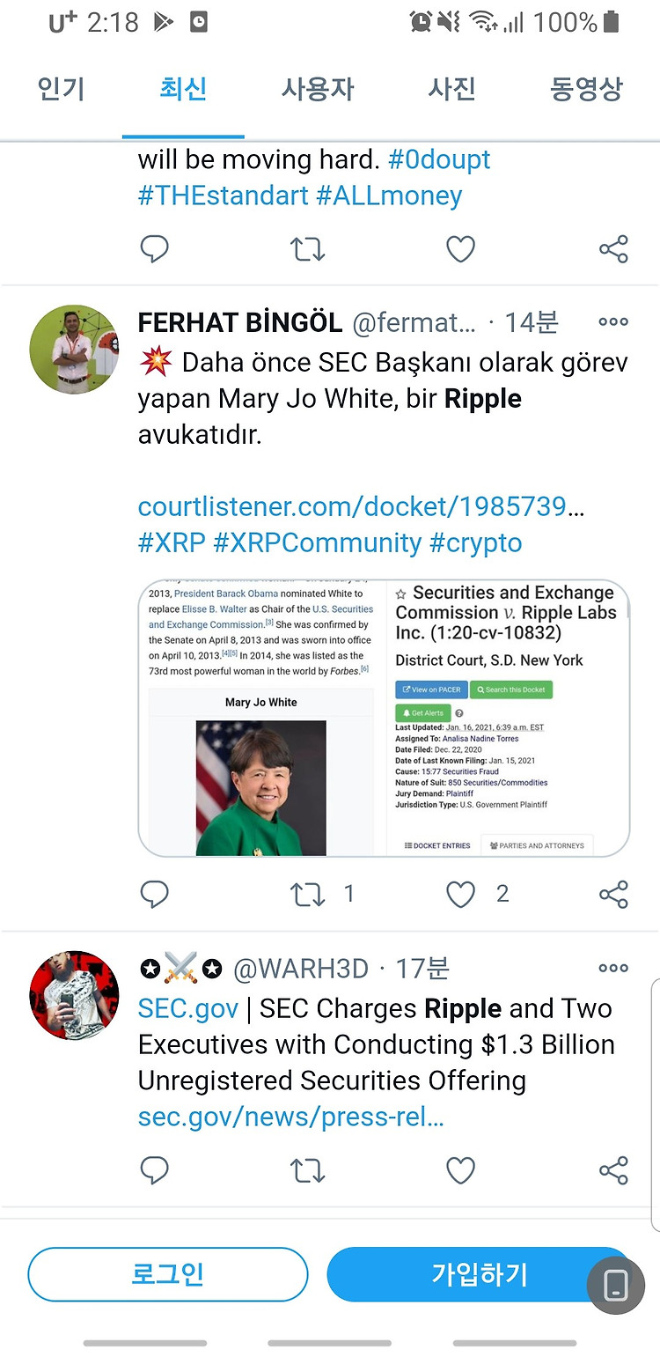Open FERHAT BİNGÖL's profile avatar
Screen dimensions: 660x1357
74,350
